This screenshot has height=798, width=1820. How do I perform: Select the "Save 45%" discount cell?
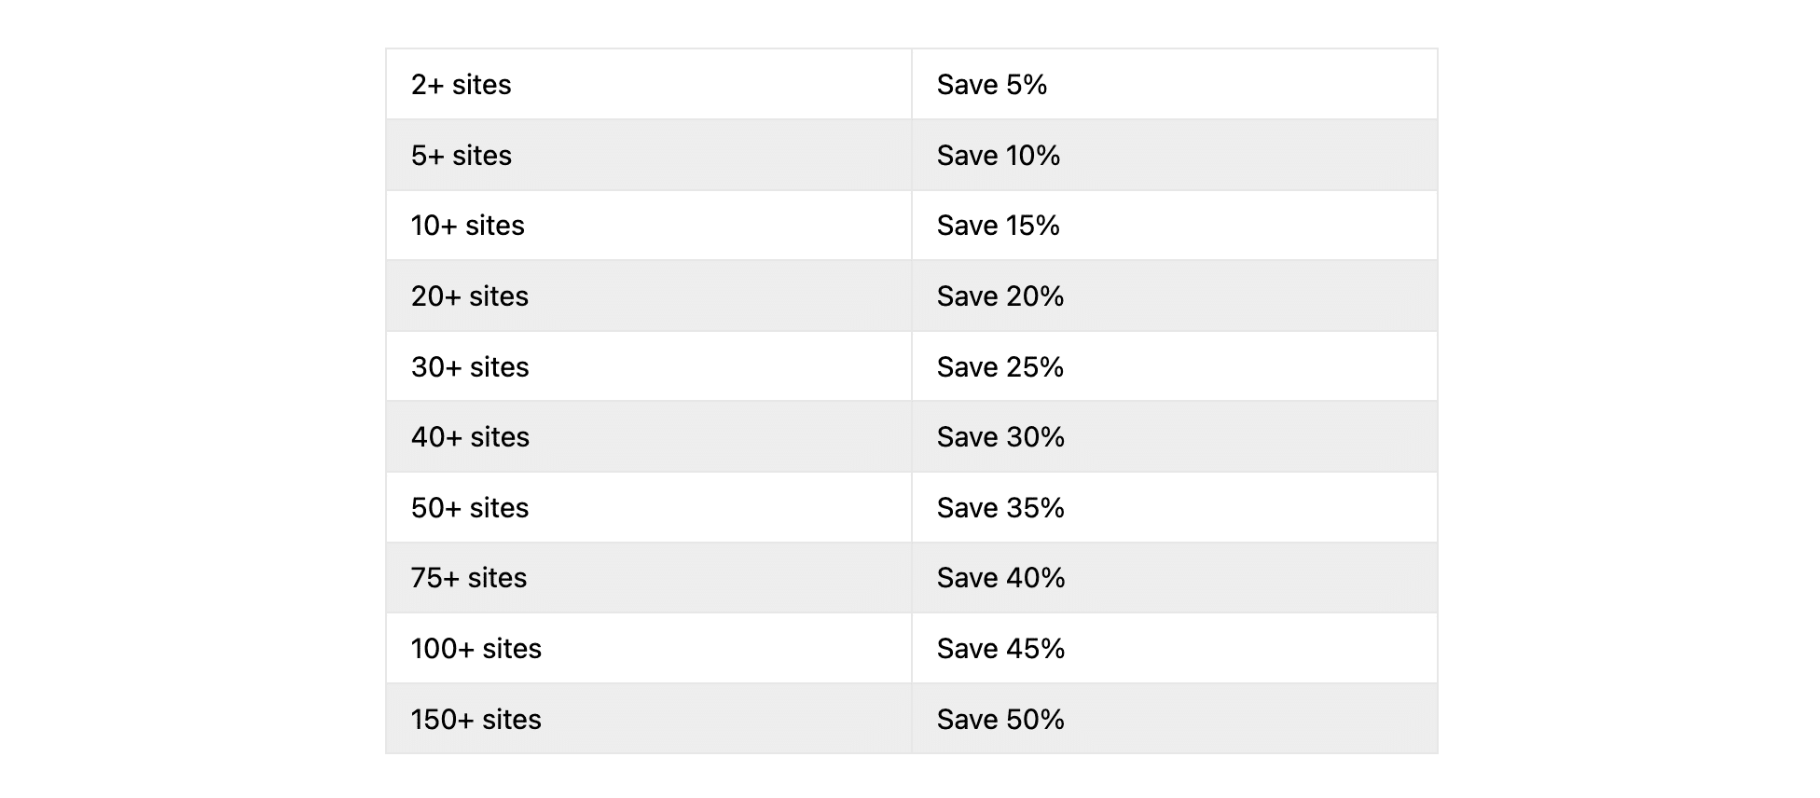tap(1001, 649)
